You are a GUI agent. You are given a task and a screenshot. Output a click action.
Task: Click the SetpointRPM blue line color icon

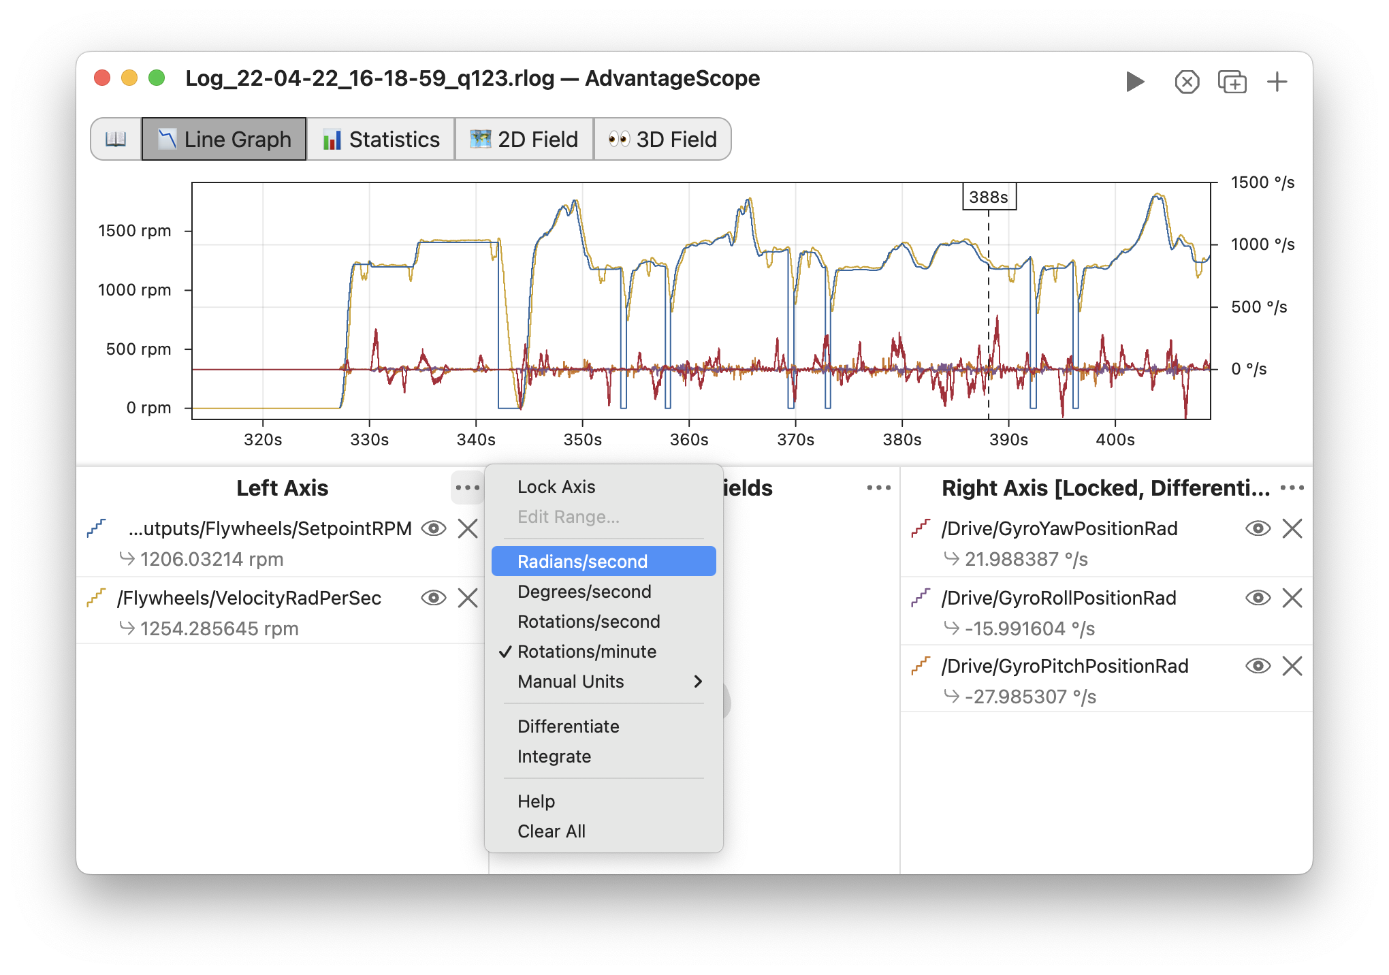(x=97, y=528)
